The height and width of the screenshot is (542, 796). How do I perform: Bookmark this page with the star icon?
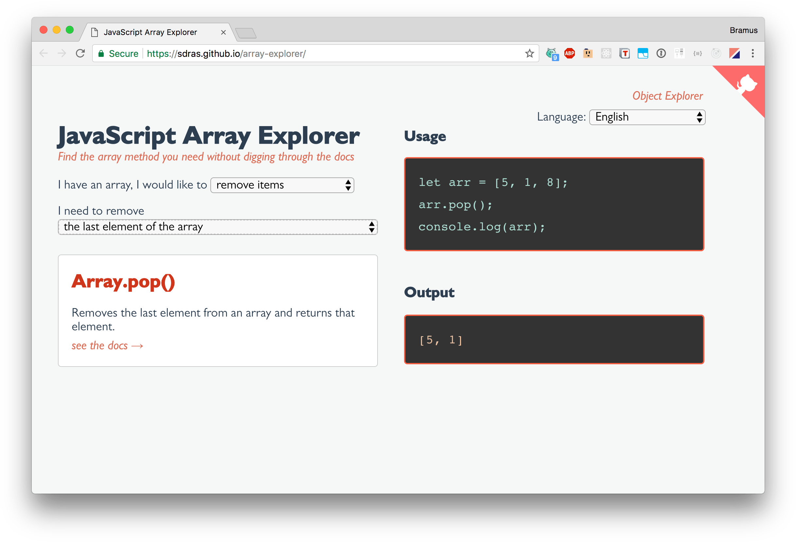coord(529,53)
